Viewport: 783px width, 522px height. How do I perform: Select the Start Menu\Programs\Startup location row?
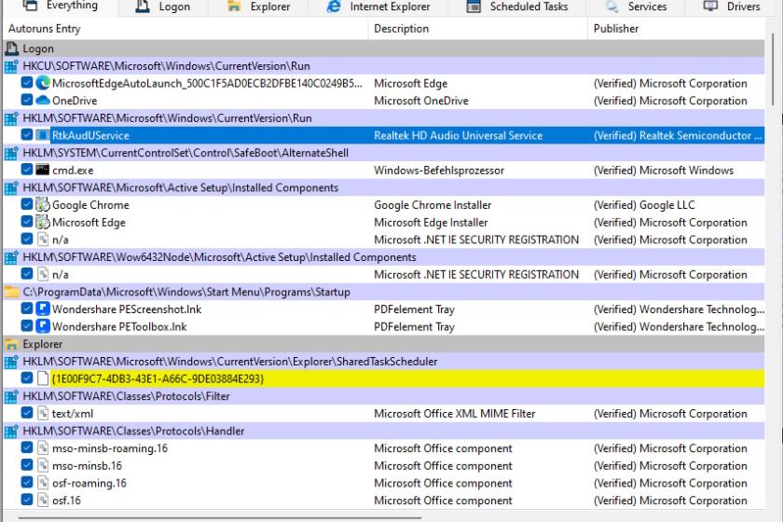383,292
